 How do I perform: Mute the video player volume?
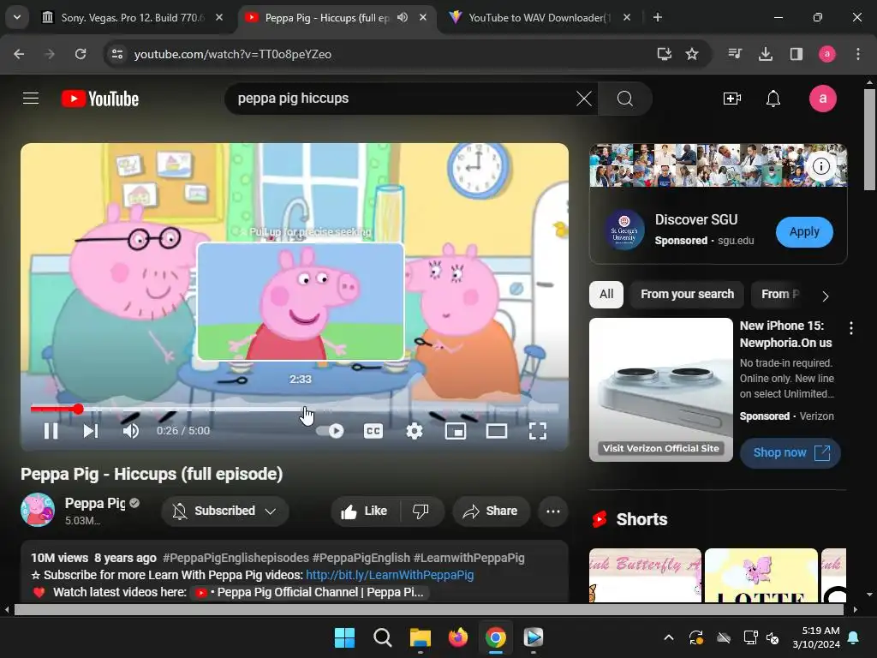click(x=131, y=431)
